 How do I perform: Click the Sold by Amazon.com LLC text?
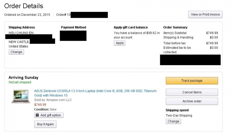click(x=53, y=100)
